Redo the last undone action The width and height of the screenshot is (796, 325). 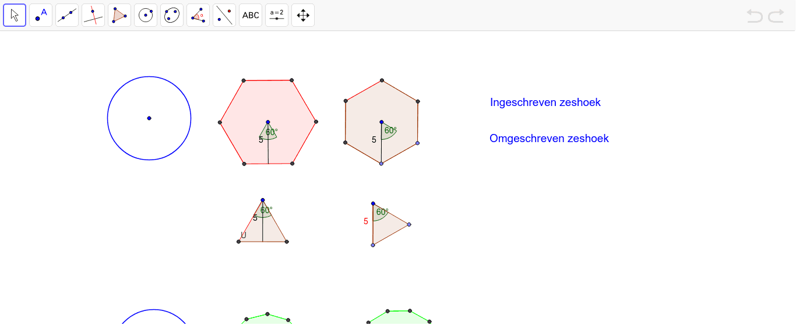click(x=776, y=16)
